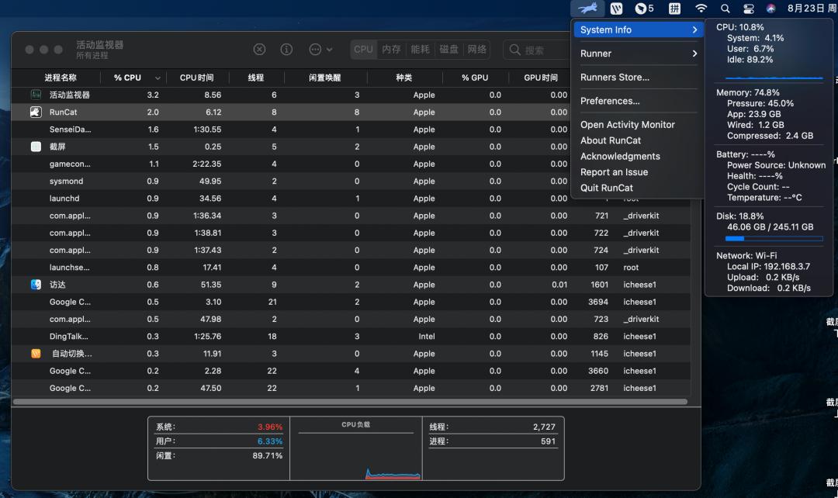This screenshot has width=838, height=498.
Task: Open process info with the (i) icon
Action: pos(286,50)
